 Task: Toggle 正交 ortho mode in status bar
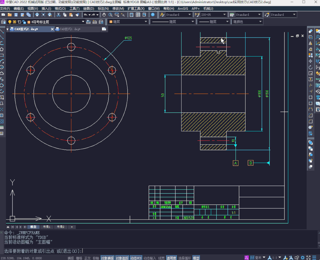87,258
